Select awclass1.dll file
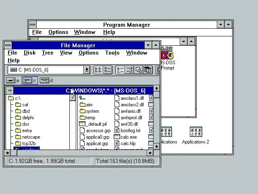The image size is (258, 194). tap(129, 98)
